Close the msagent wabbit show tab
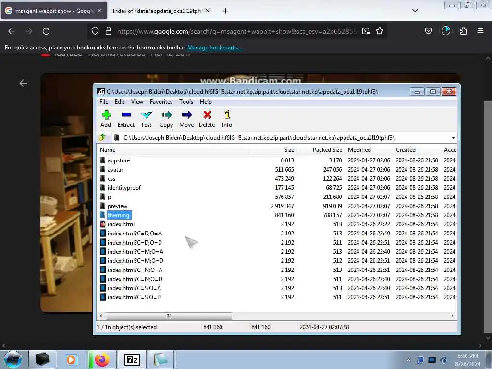The width and height of the screenshot is (492, 369). (99, 11)
